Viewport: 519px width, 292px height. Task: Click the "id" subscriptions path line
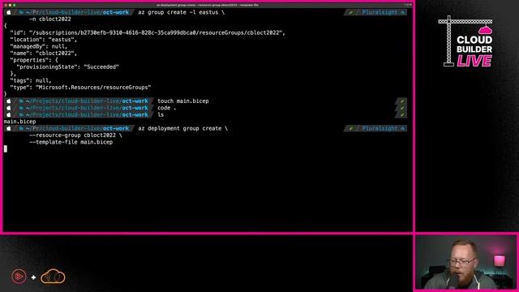tap(148, 32)
